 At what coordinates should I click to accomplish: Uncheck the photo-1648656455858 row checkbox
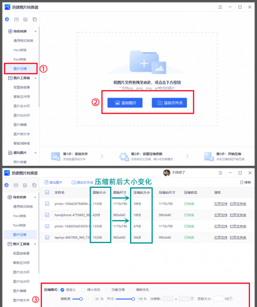[x=47, y=226]
